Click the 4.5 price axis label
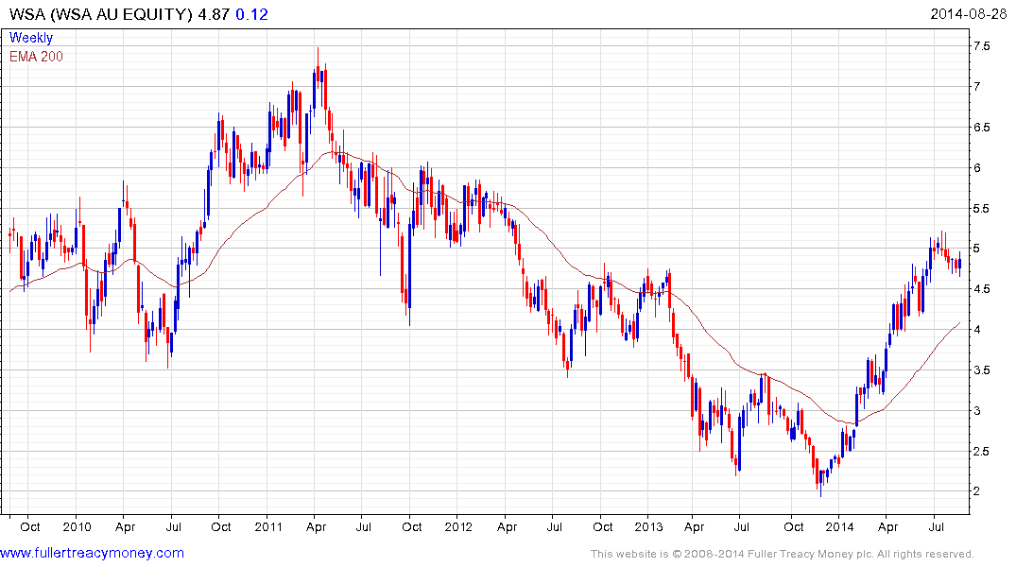The image size is (1016, 567). click(x=981, y=289)
